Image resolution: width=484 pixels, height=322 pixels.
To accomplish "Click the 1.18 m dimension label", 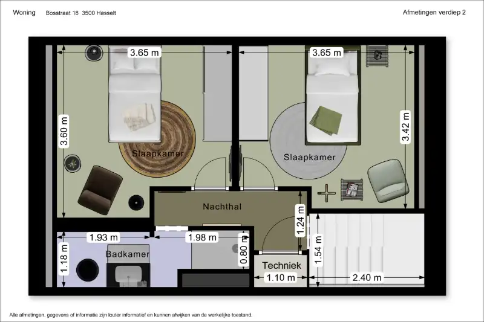I will tap(64, 259).
